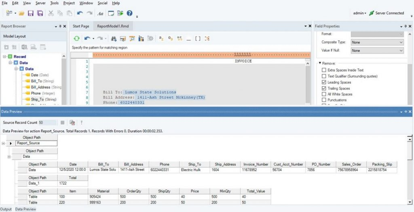414x212 pixels.
Task: Click the green refresh icon in report toolbar
Action: point(76,38)
